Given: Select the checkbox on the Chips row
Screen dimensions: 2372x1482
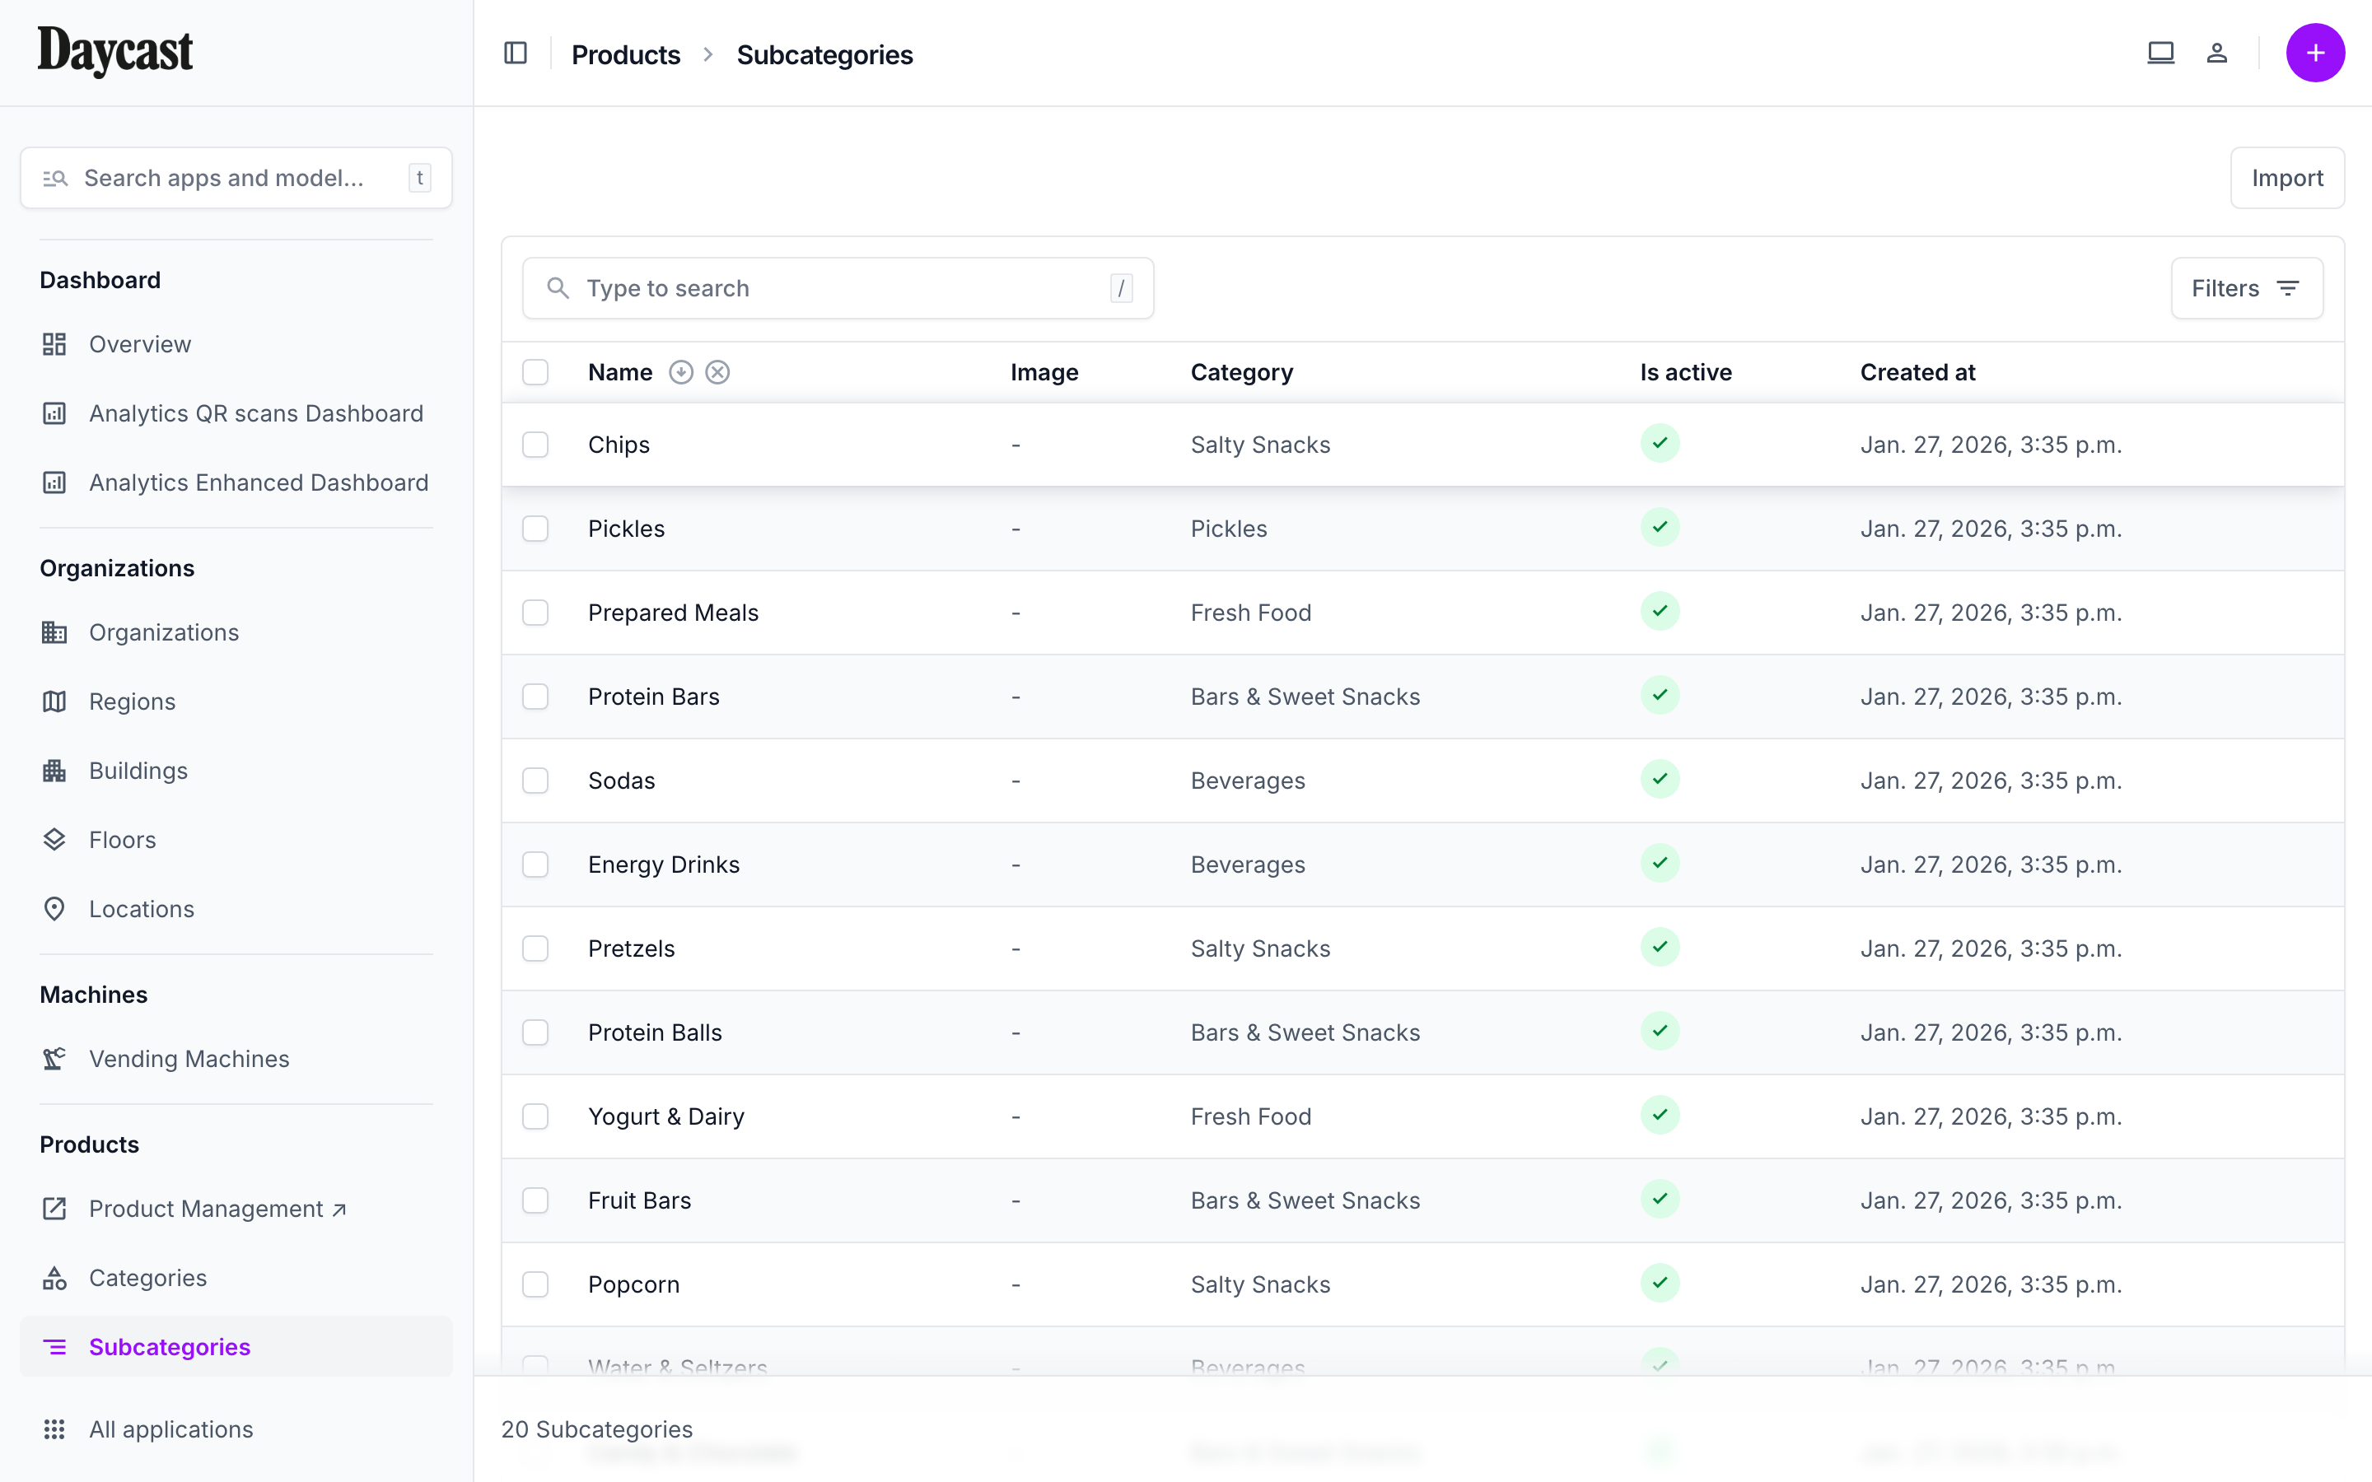Looking at the screenshot, I should 536,444.
